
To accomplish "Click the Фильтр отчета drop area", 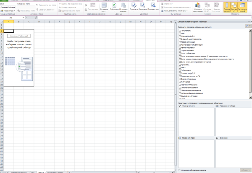I will 196,122.
